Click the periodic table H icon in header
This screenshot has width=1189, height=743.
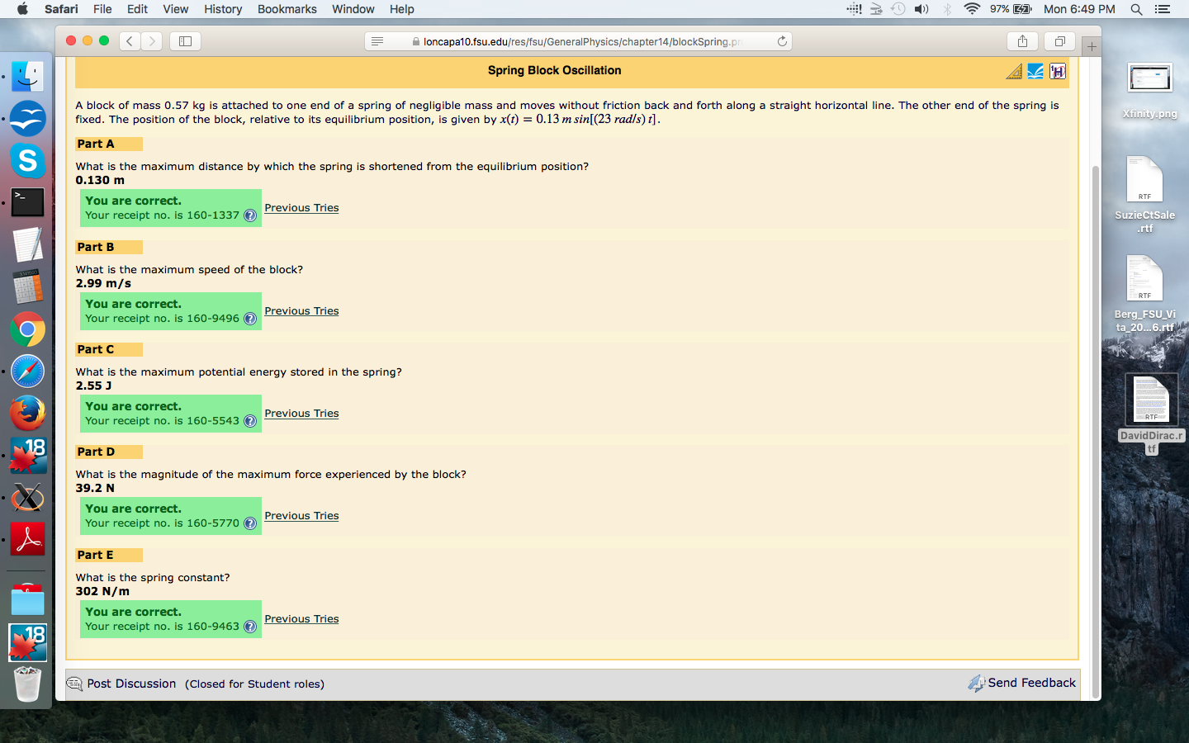[1058, 71]
